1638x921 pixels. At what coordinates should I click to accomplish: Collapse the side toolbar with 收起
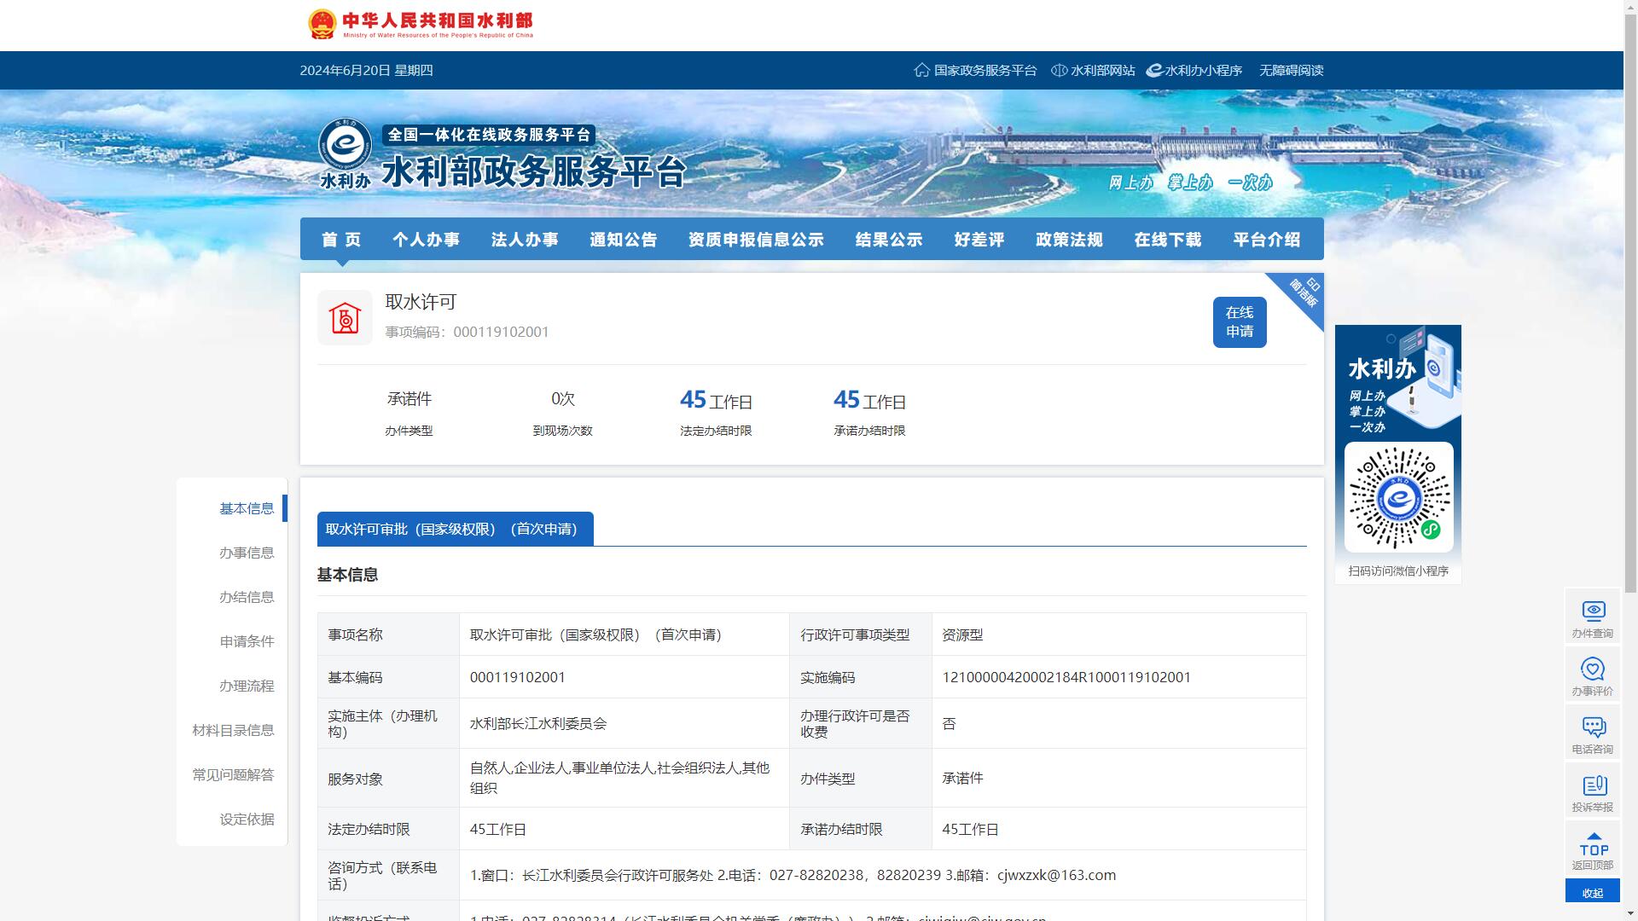point(1592,893)
